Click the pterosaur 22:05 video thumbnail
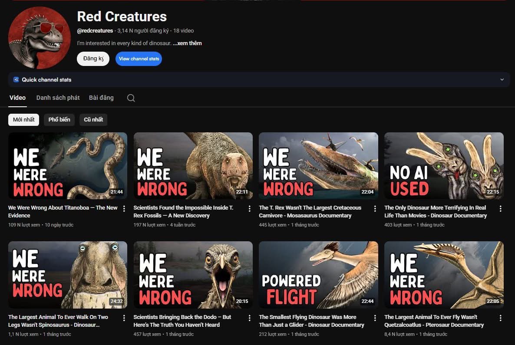 click(444, 275)
